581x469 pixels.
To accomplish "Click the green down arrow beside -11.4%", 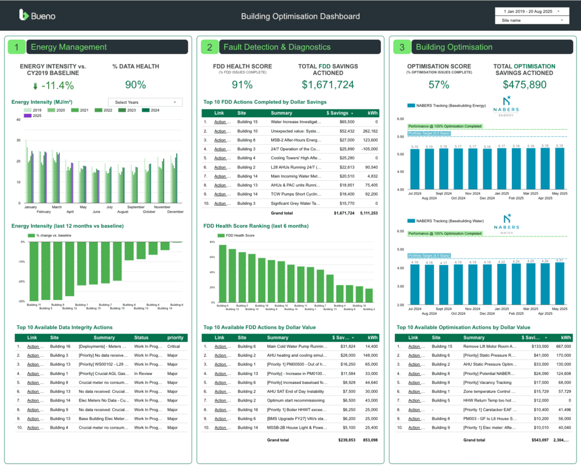I will point(35,86).
